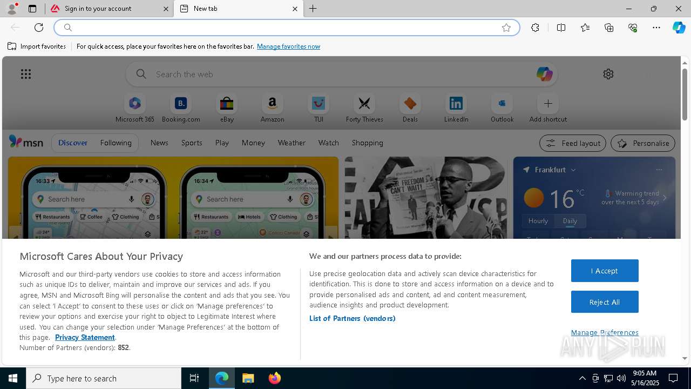Screen dimensions: 691x389
Task: Click the Reject All button
Action: click(605, 302)
